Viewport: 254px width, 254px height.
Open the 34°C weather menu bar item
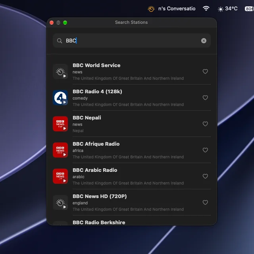click(227, 9)
